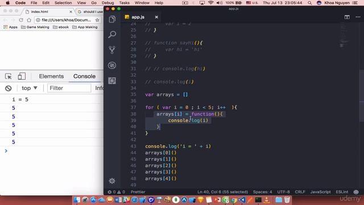Toggle the DevTools inspect element picker

(9, 76)
